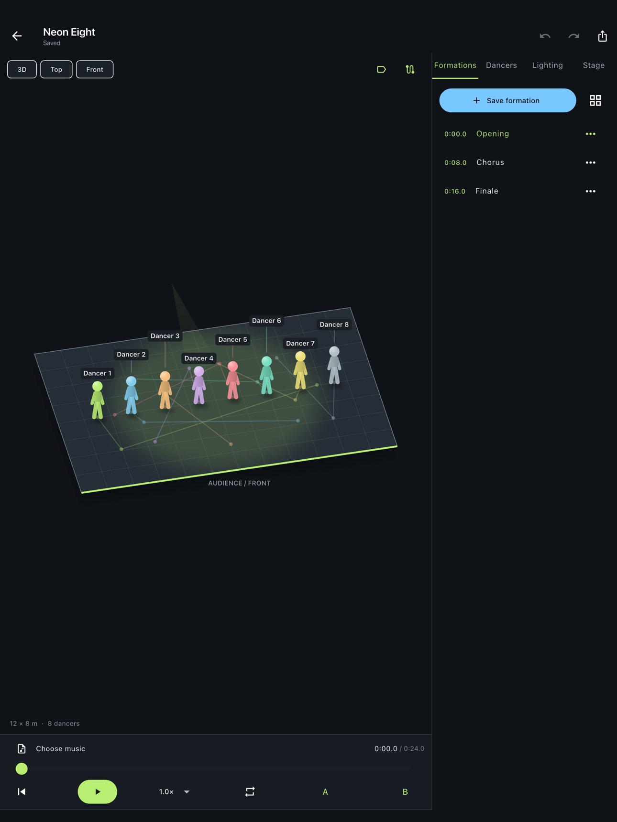The width and height of the screenshot is (617, 822).
Task: Open options for Chorus formation
Action: pos(591,162)
